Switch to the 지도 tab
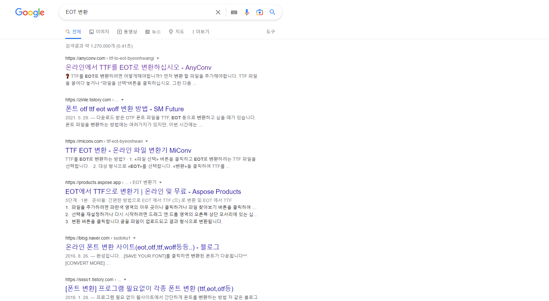The width and height of the screenshot is (549, 301). pyautogui.click(x=177, y=32)
